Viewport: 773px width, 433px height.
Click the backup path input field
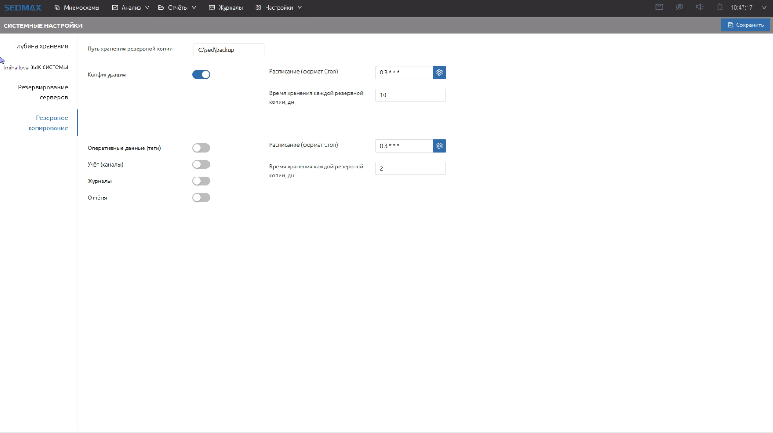point(228,50)
